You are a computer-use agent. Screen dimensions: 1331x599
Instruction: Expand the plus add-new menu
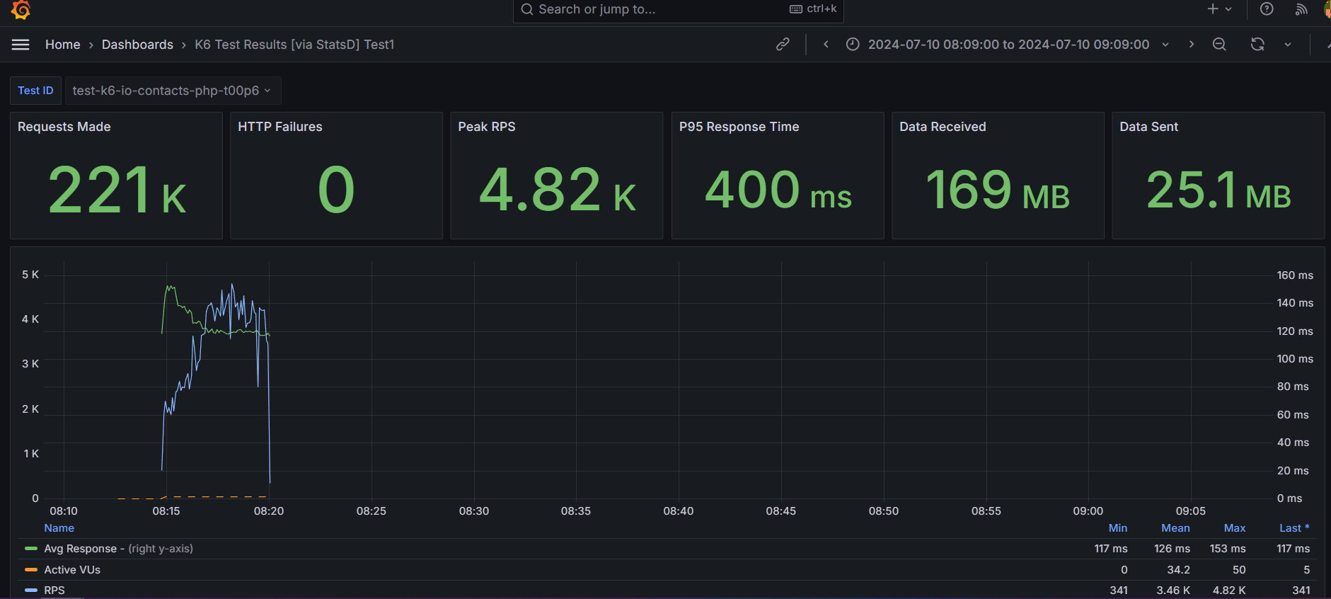click(1218, 9)
